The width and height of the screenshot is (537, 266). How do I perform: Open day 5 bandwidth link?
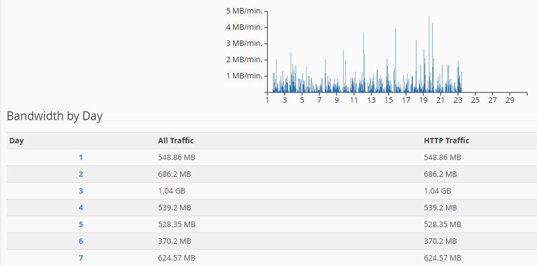[81, 224]
